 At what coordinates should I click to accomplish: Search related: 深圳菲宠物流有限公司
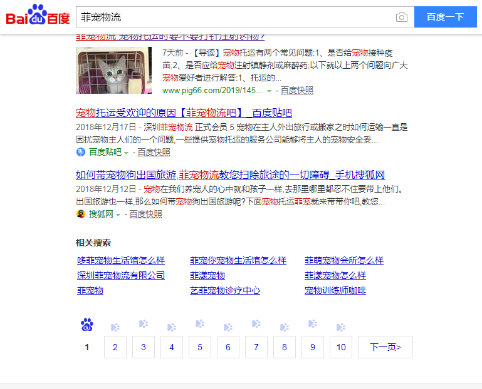121,276
